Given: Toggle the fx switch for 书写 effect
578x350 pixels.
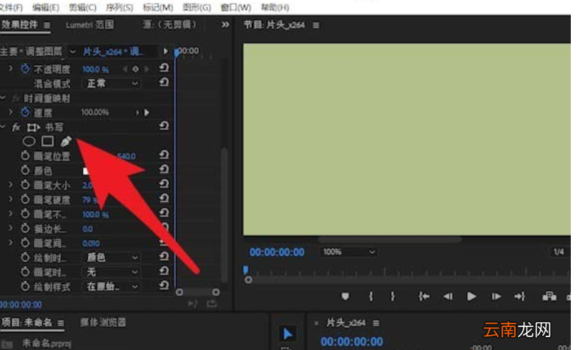Looking at the screenshot, I should 16,127.
